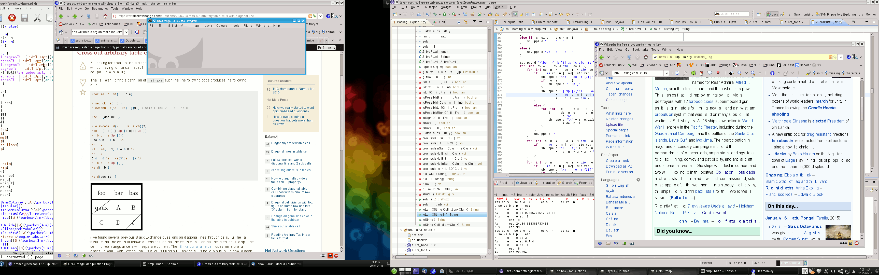This screenshot has width=879, height=275.
Task: Switch to the JUnit tab
Action: [439, 22]
